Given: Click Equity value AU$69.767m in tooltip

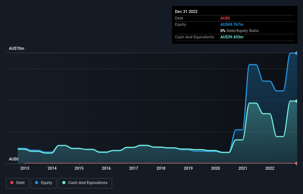Looking at the screenshot, I should [232, 24].
